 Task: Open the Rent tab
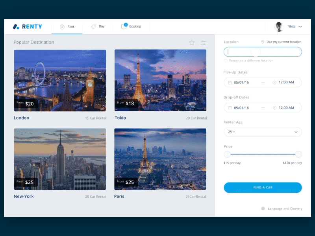tap(67, 26)
